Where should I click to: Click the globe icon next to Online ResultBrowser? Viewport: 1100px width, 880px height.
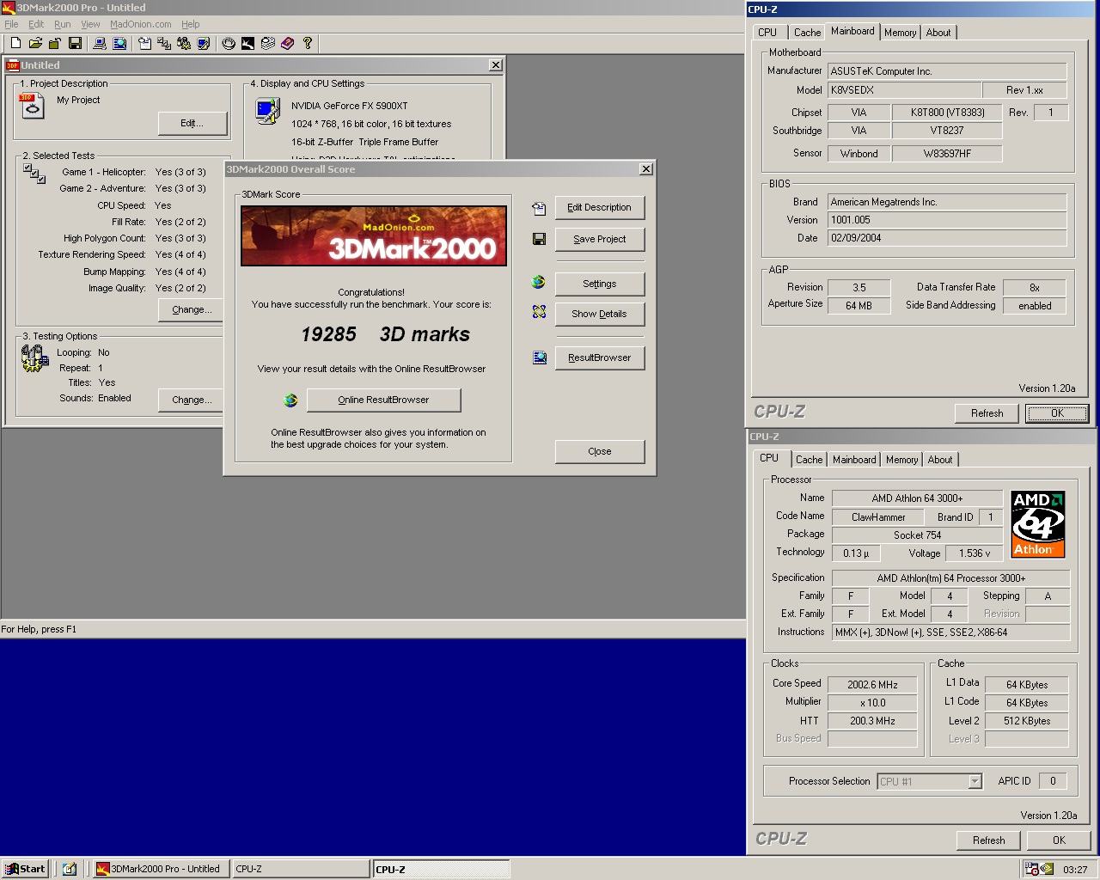(290, 400)
